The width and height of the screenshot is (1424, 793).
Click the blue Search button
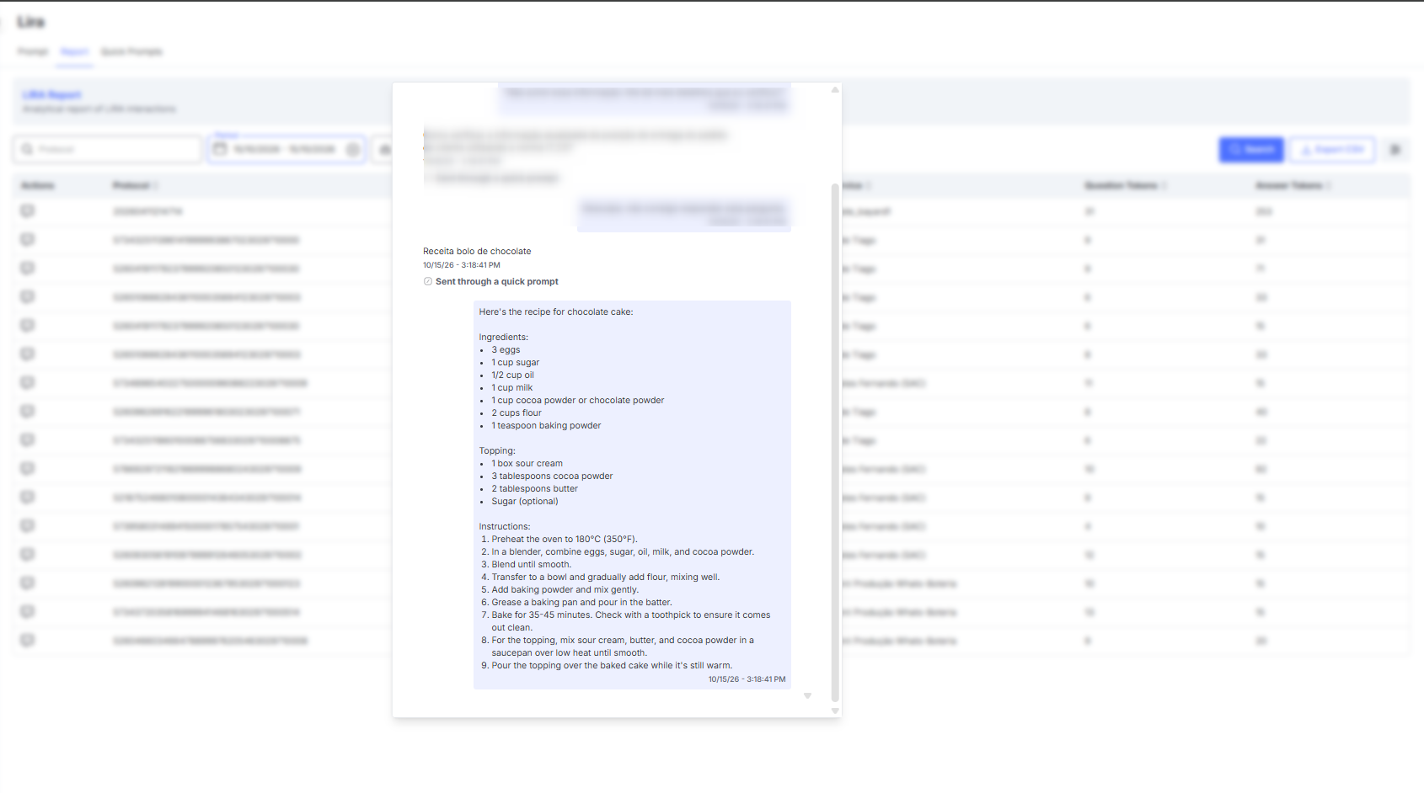click(1251, 150)
